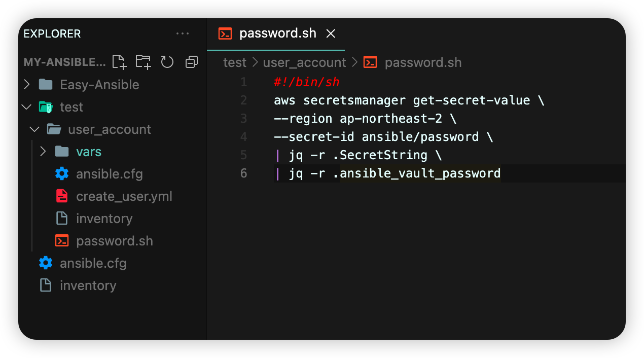This screenshot has height=358, width=644.
Task: Click the 'aws secretsmanager get-secret-value' code line
Action: click(x=409, y=100)
